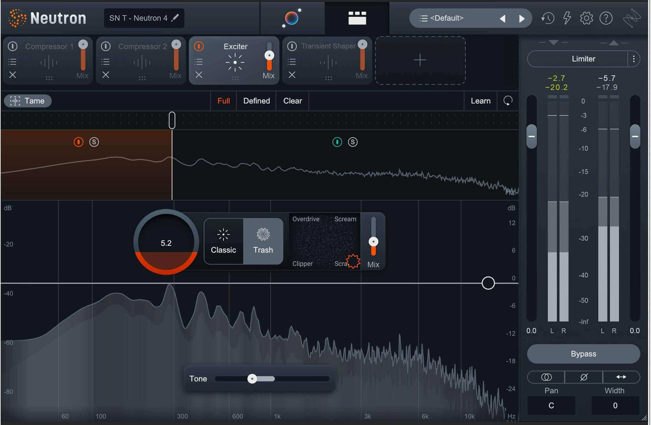Screen dimensions: 651x425
Task: Open the Limiter options three-dot menu
Action: tap(634, 59)
